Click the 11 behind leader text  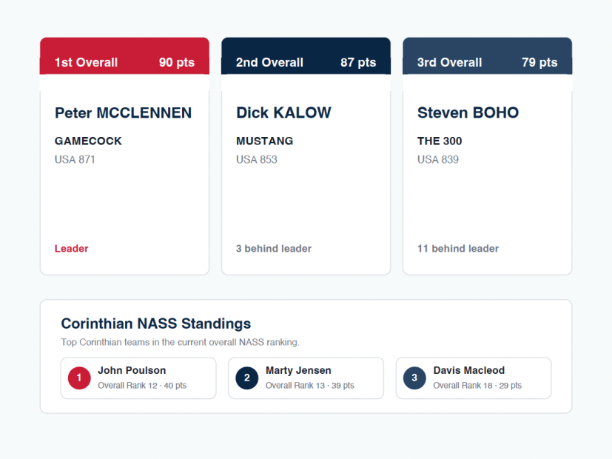[x=458, y=249]
